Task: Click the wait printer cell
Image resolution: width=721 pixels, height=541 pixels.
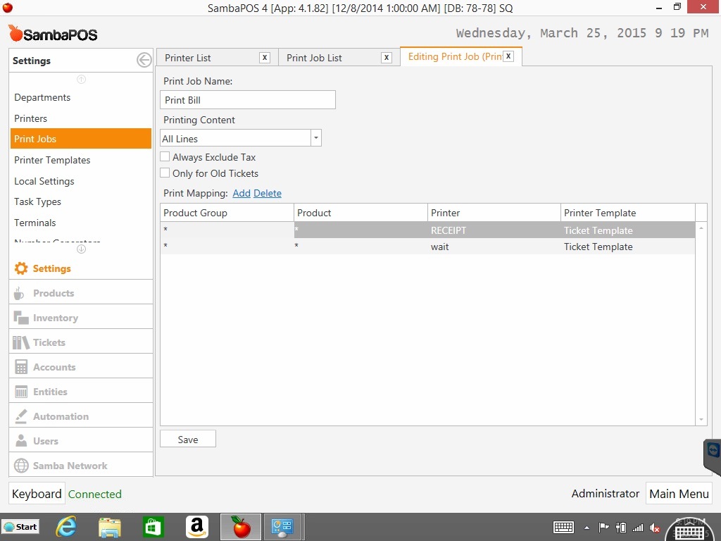Action: tap(494, 247)
